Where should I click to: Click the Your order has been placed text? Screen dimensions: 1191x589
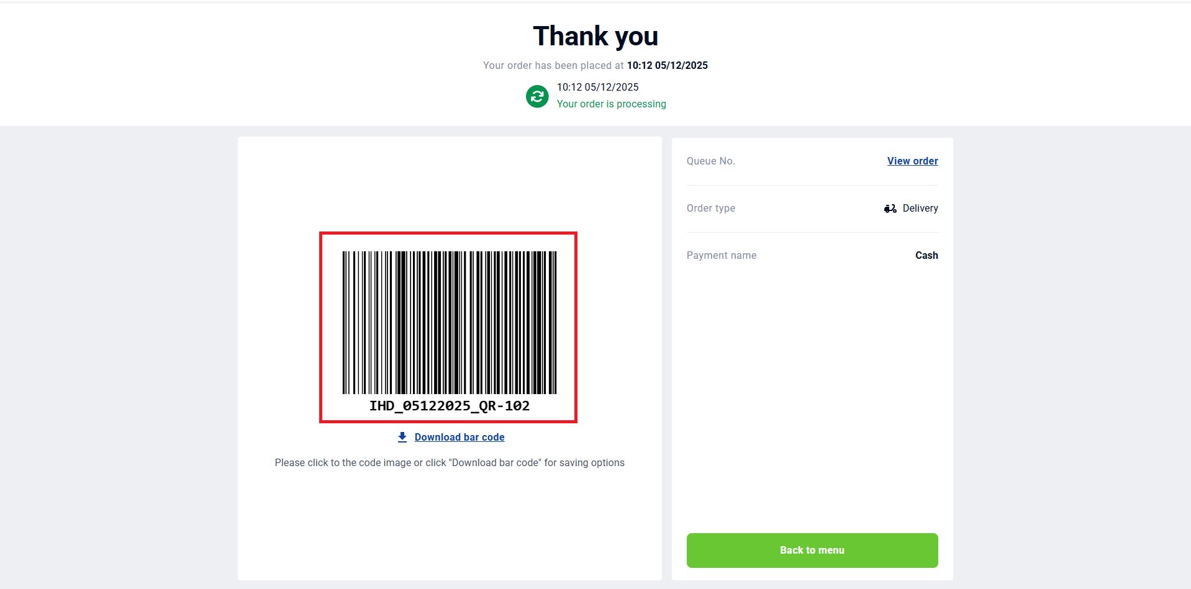553,65
